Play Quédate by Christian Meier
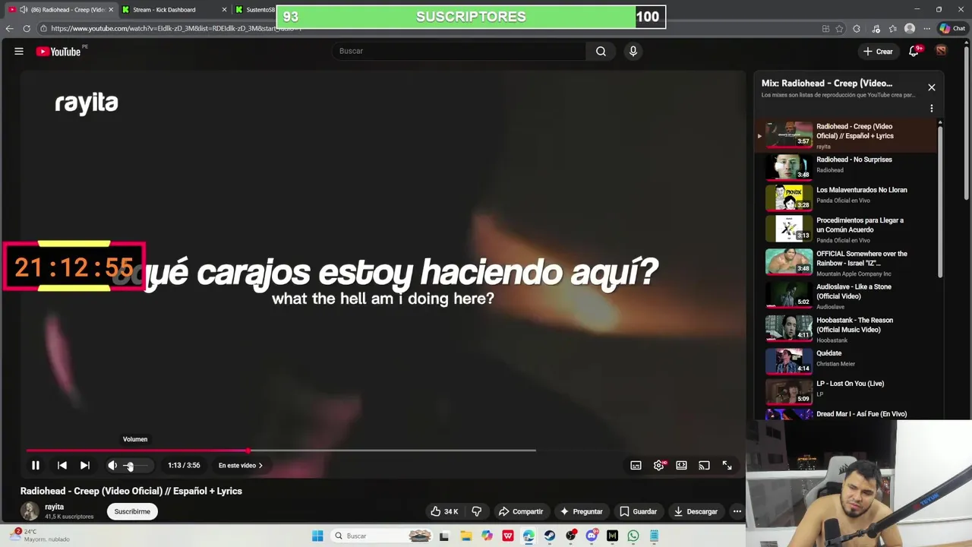 (x=847, y=360)
